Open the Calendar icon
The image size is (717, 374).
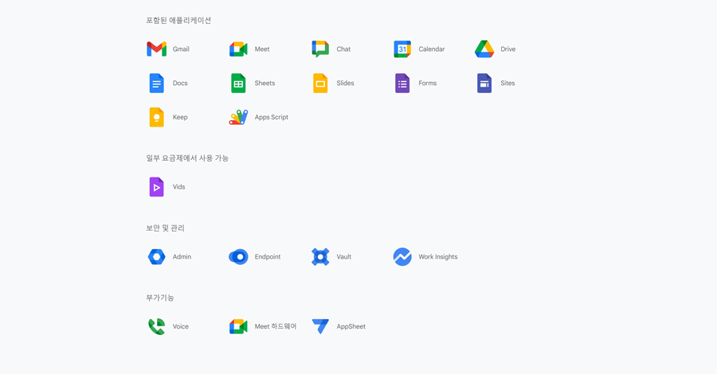coord(402,49)
